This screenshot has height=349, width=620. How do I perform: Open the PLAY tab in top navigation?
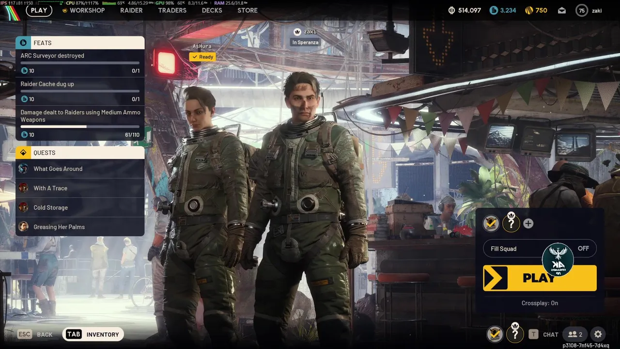pos(39,10)
